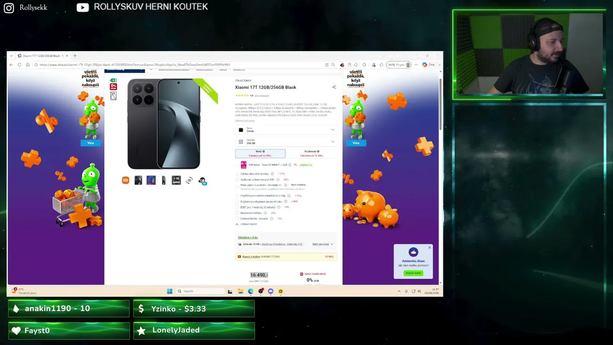Open the Windows Start menu
Image resolution: width=613 pixels, height=345 pixels.
(170, 291)
